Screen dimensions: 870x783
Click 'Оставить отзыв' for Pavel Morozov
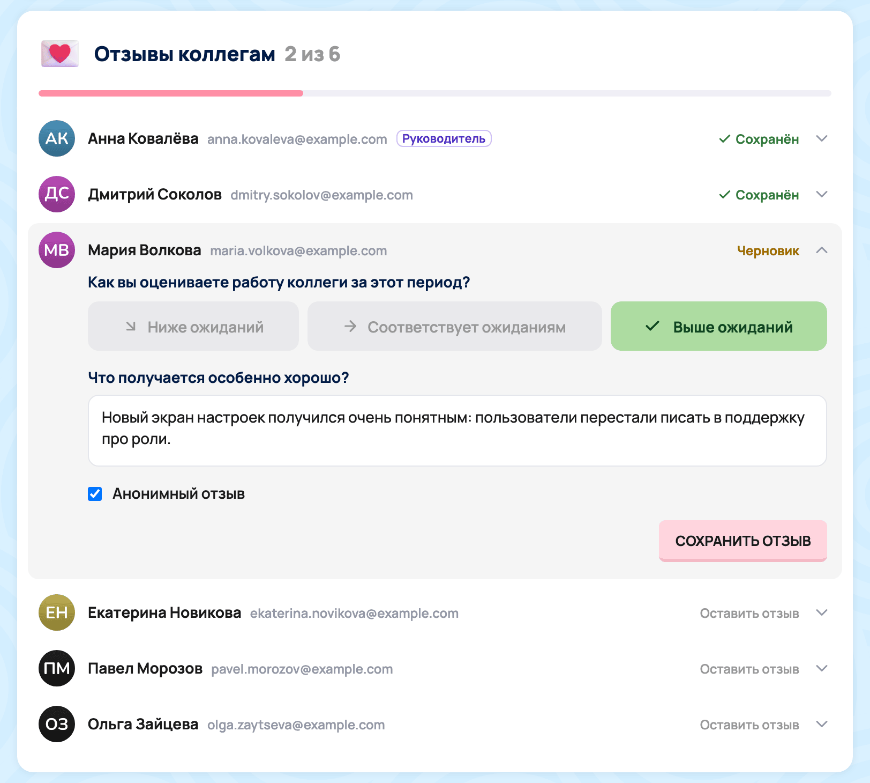(749, 669)
